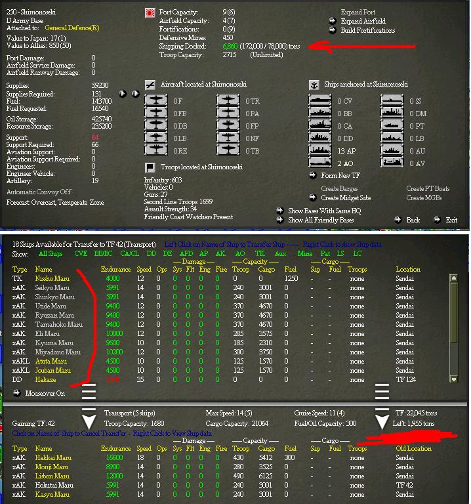Click the Expand Airfield arrow icon
Viewport: 471px width, 504px height.
(332, 21)
